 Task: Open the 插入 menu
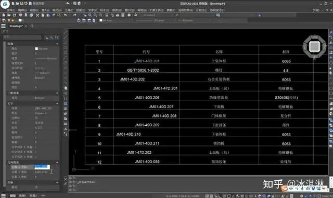45,10
